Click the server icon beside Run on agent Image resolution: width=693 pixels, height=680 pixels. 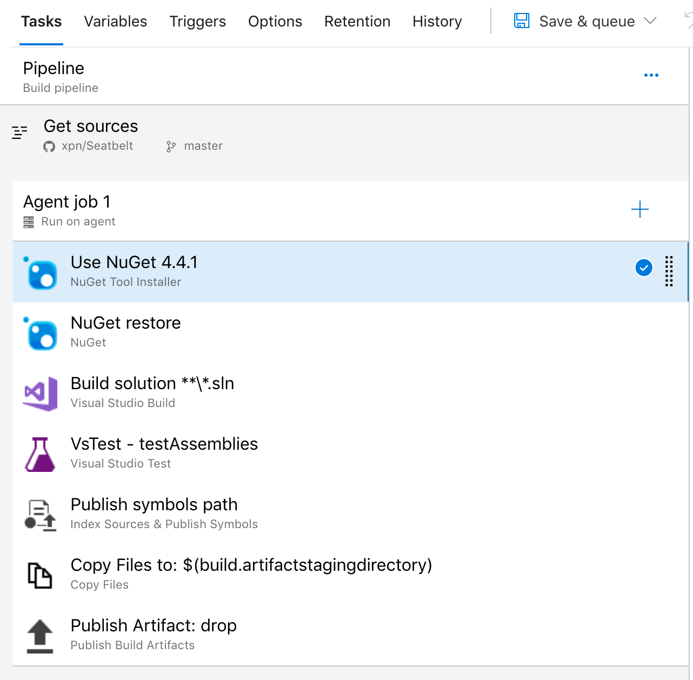tap(29, 222)
